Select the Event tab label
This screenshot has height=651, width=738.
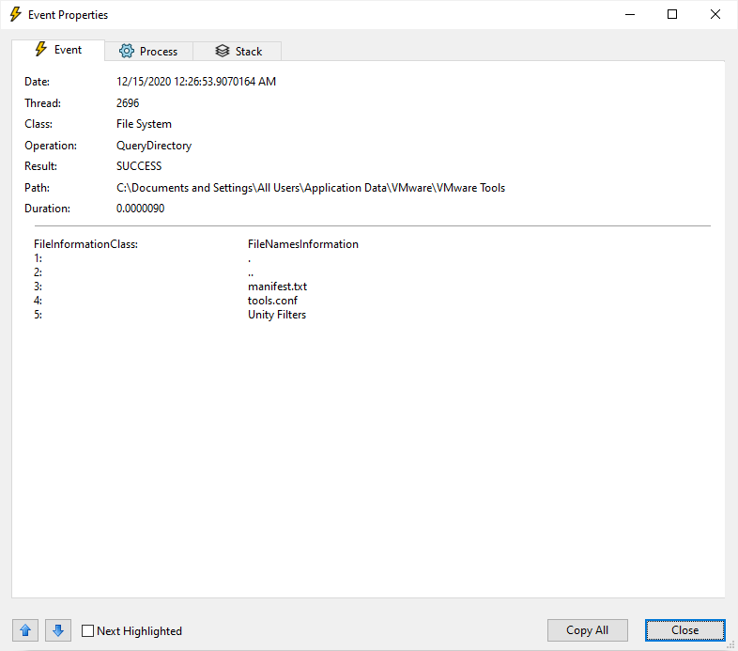tap(68, 50)
